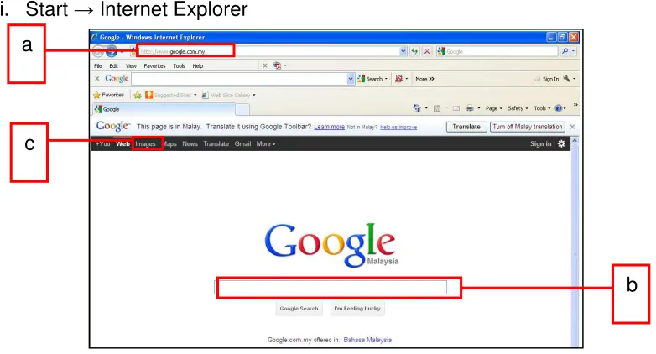Click the PDF converter icon beside Help menu
This screenshot has width=656, height=354.
tap(277, 65)
